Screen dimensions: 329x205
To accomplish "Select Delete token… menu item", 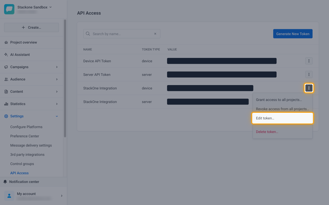I will pyautogui.click(x=282, y=132).
